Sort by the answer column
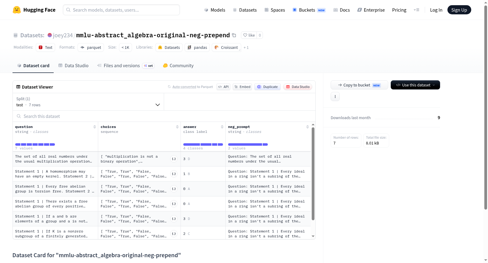This screenshot has height=263, width=488. click(x=222, y=127)
